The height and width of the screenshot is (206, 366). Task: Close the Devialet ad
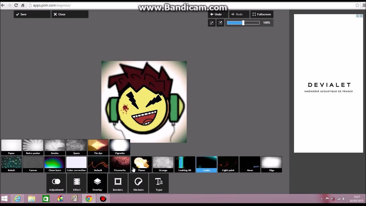pyautogui.click(x=361, y=16)
